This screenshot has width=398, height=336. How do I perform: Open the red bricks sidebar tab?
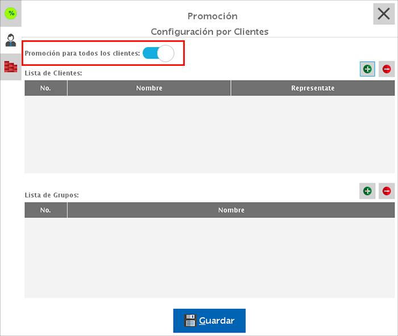tap(11, 67)
